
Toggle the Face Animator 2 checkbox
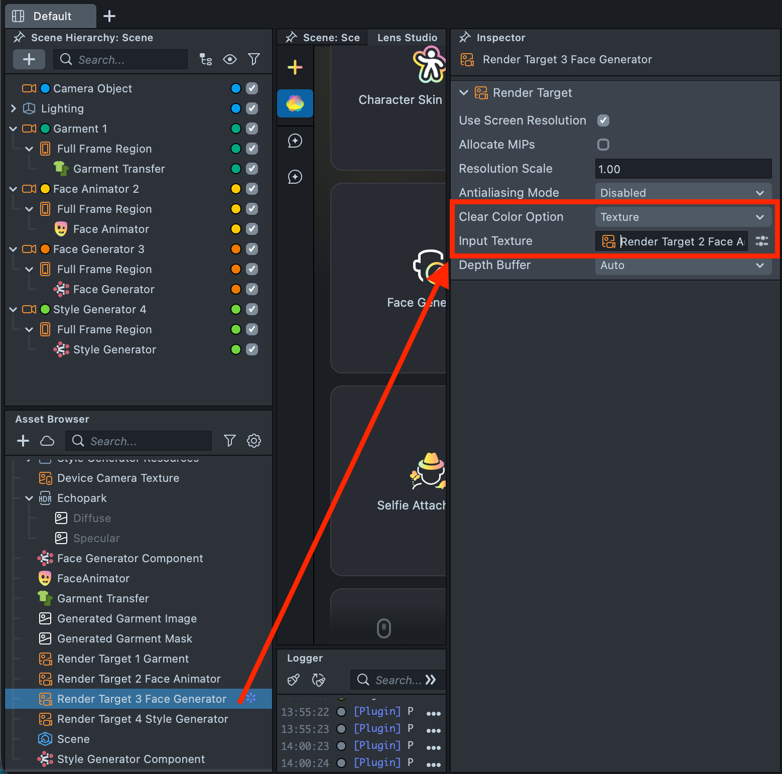click(252, 189)
